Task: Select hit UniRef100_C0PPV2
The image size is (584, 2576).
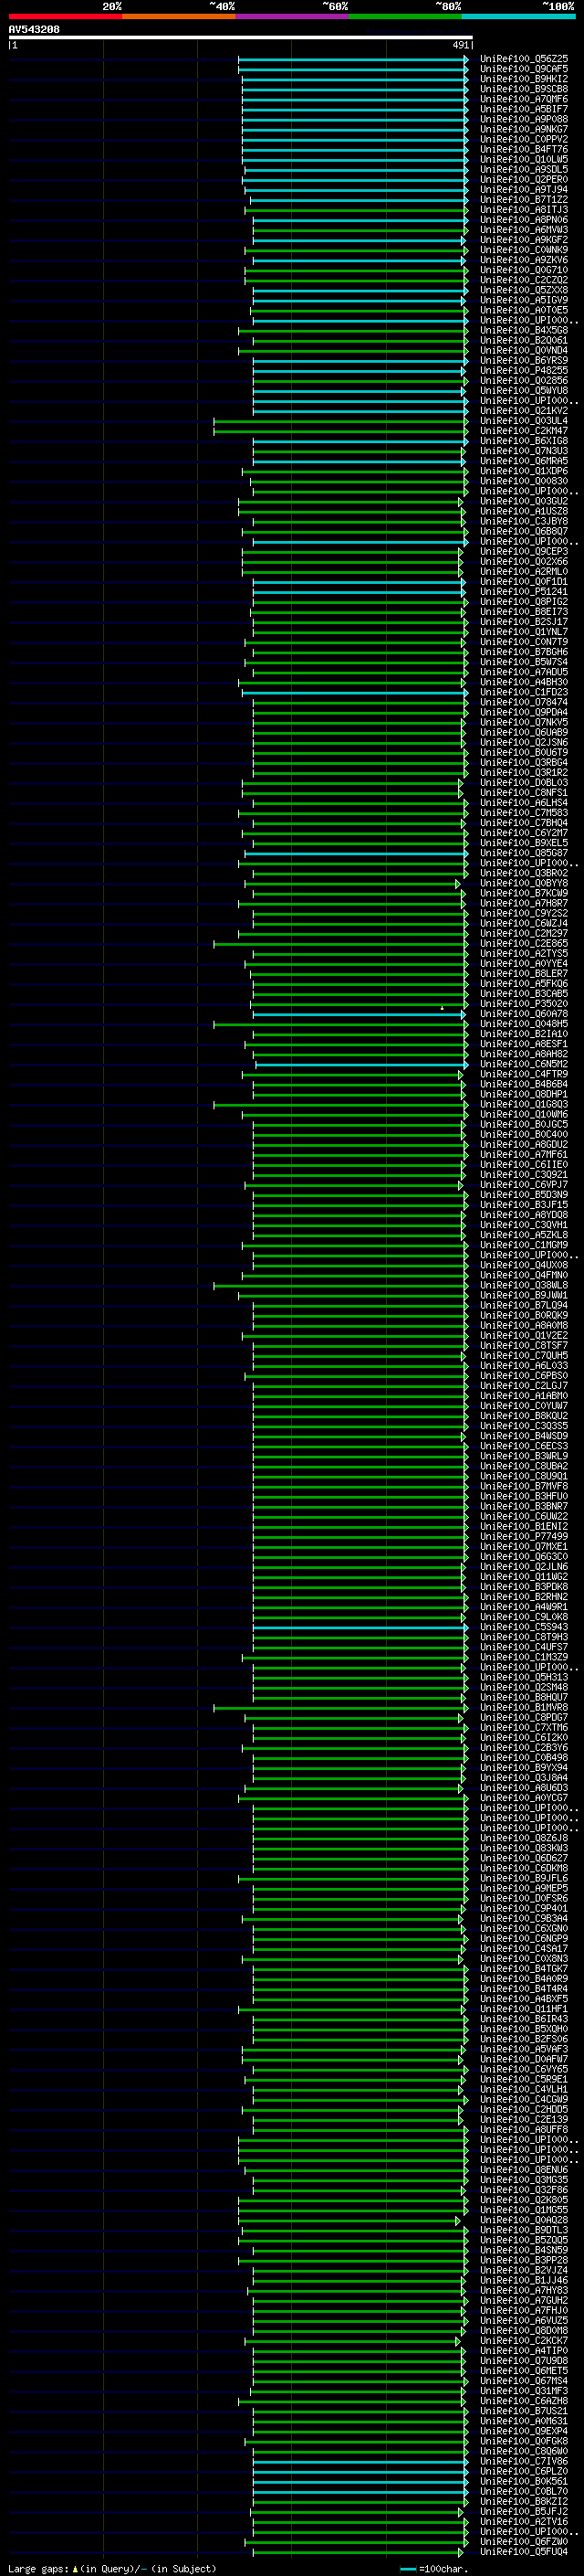Action: tap(524, 139)
